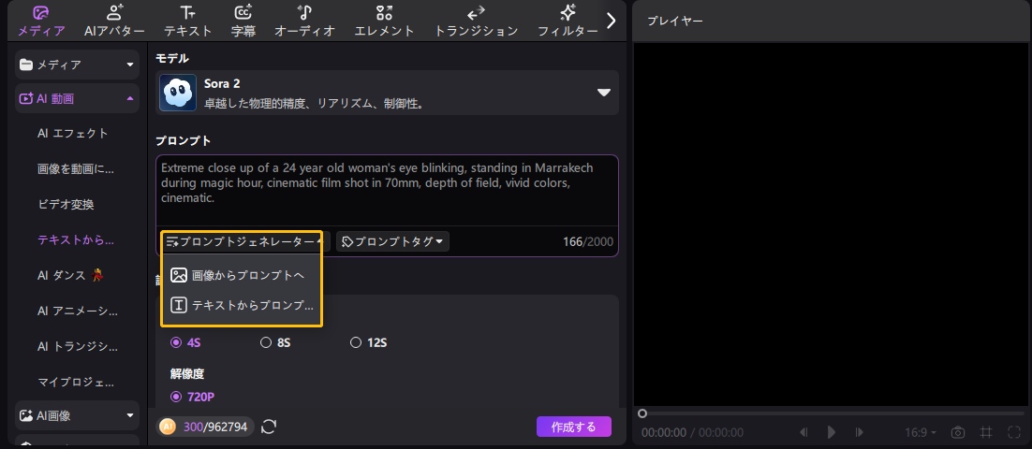Select AI アニメーシ... in the sidebar
Viewport: 1032px width, 449px height.
78,311
